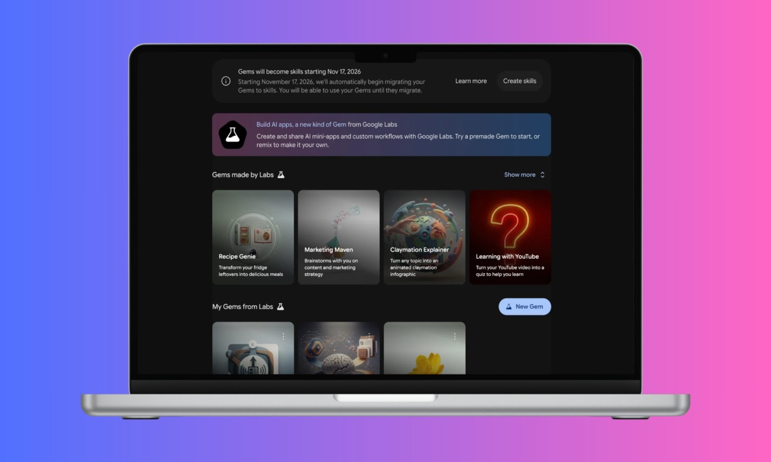Open the Claymation Explainer gem card
Image resolution: width=771 pixels, height=462 pixels.
click(x=424, y=237)
